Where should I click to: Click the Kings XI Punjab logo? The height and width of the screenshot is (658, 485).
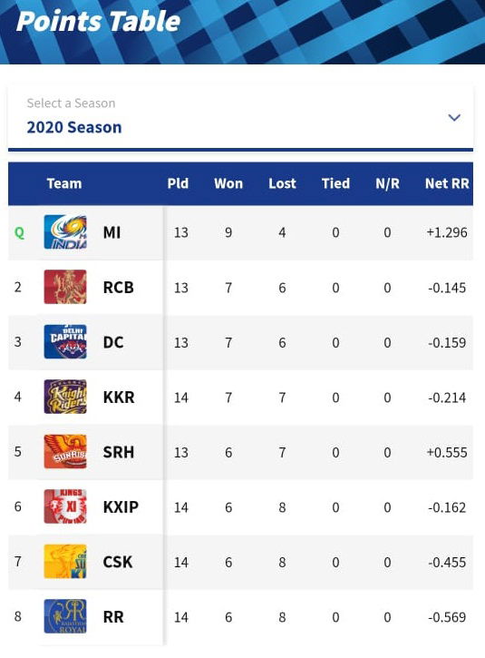[65, 506]
